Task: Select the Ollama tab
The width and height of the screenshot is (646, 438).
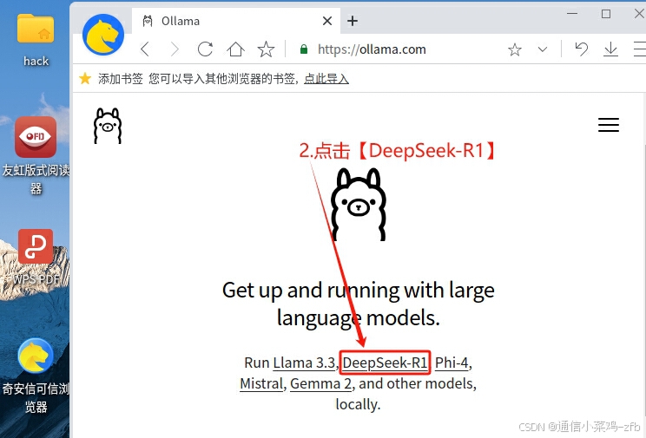Action: click(235, 21)
